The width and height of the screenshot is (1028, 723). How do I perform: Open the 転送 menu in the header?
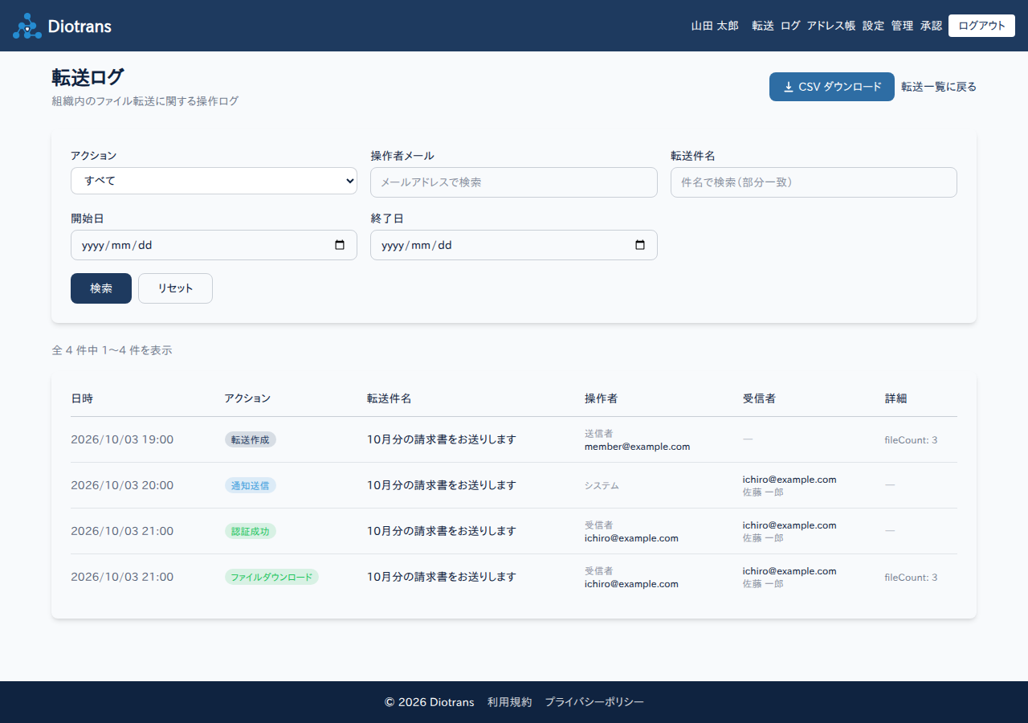763,26
